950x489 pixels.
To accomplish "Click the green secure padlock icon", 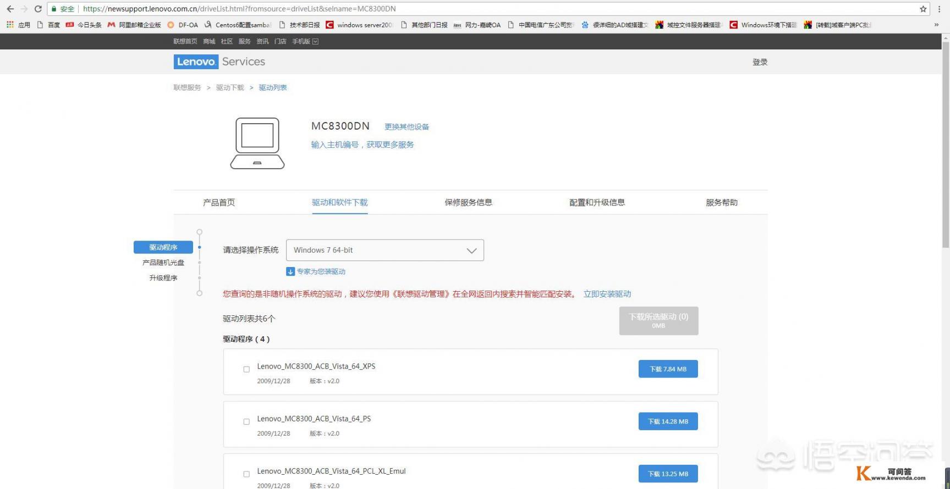I will [54, 9].
